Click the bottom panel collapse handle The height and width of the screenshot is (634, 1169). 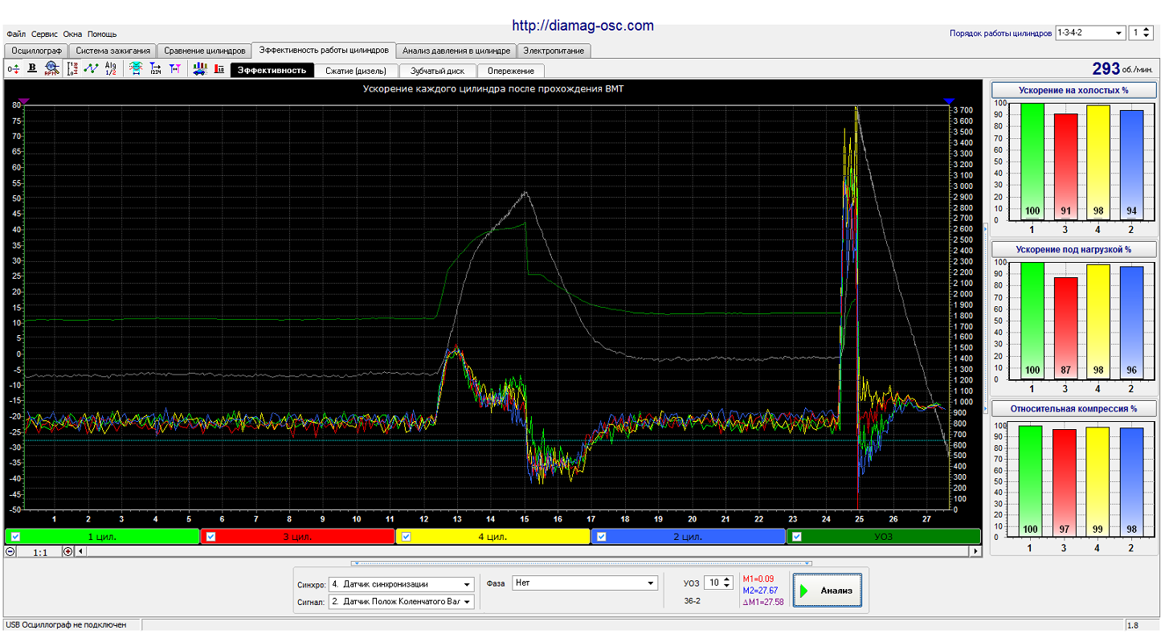click(x=582, y=563)
